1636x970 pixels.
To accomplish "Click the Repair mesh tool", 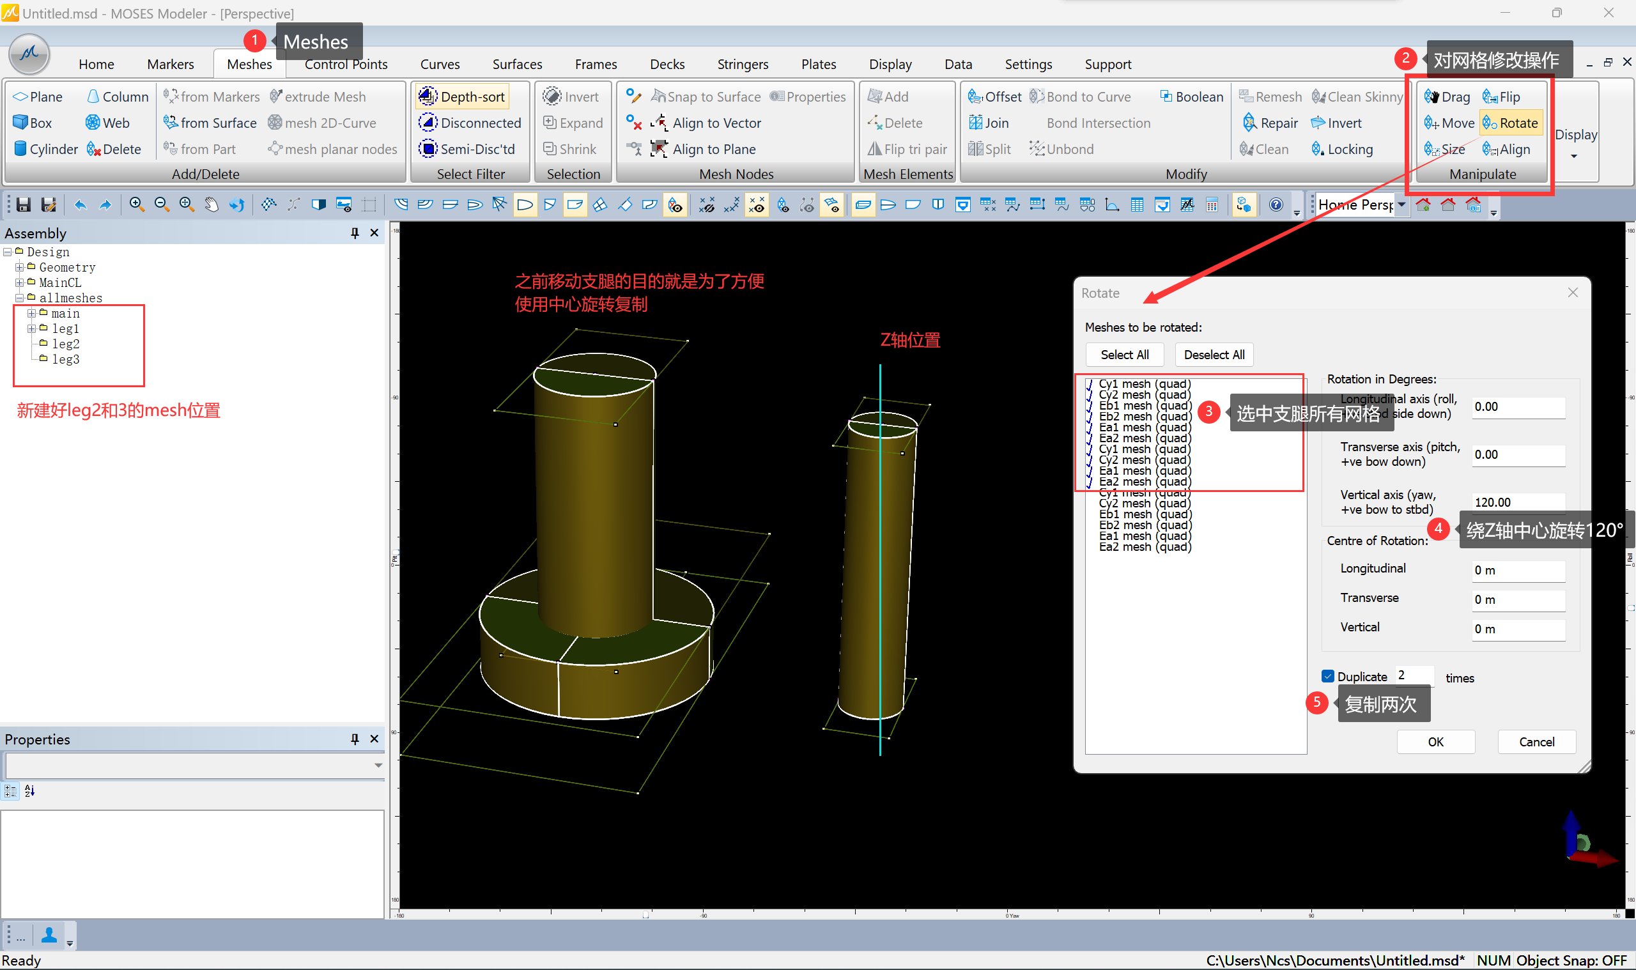I will click(x=1269, y=123).
